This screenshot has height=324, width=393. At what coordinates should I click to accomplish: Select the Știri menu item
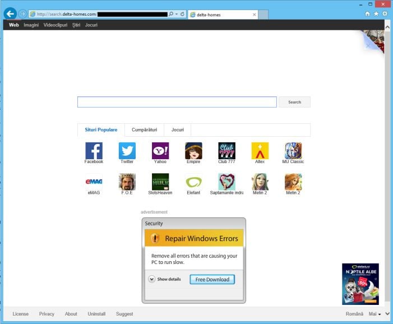coord(76,25)
